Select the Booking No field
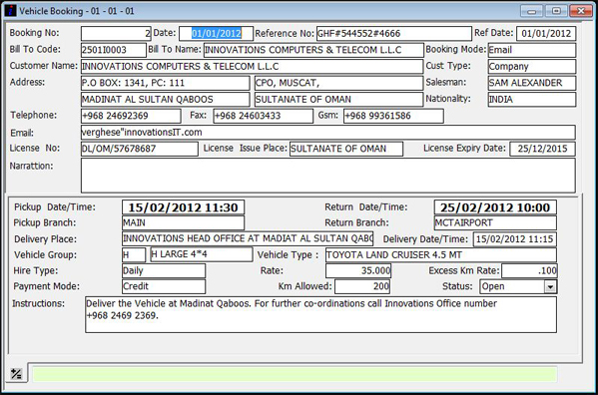Image resolution: width=598 pixels, height=395 pixels. [116, 34]
